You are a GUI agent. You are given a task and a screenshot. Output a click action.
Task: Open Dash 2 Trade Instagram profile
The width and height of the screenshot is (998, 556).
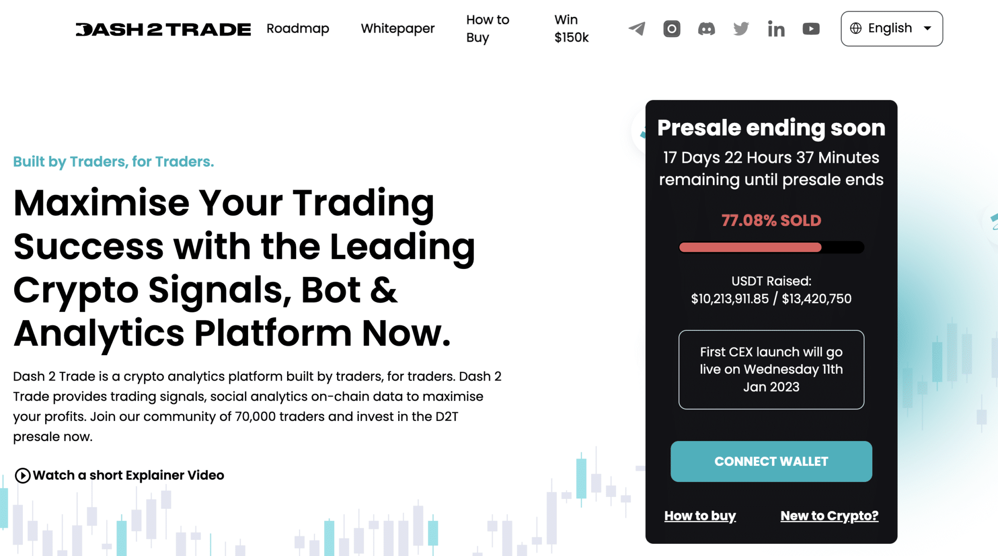tap(671, 28)
